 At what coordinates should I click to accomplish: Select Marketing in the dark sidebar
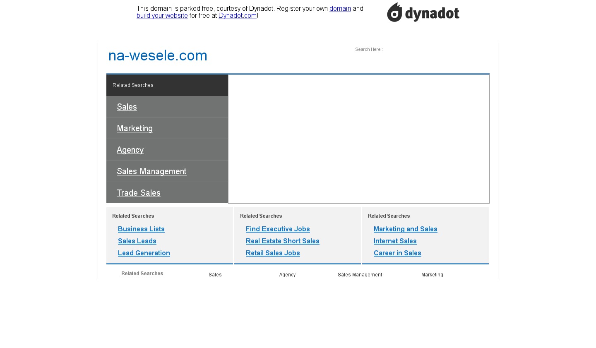click(x=135, y=128)
